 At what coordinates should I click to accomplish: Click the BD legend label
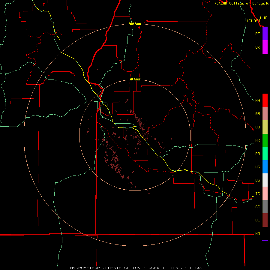click(257, 127)
